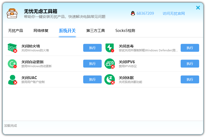Click the QQ penguin icon
The height and width of the screenshot is (137, 206).
(x=133, y=13)
